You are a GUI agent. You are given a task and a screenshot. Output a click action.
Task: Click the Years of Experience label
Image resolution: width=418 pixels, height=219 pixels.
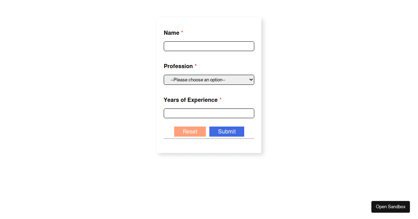coord(190,100)
